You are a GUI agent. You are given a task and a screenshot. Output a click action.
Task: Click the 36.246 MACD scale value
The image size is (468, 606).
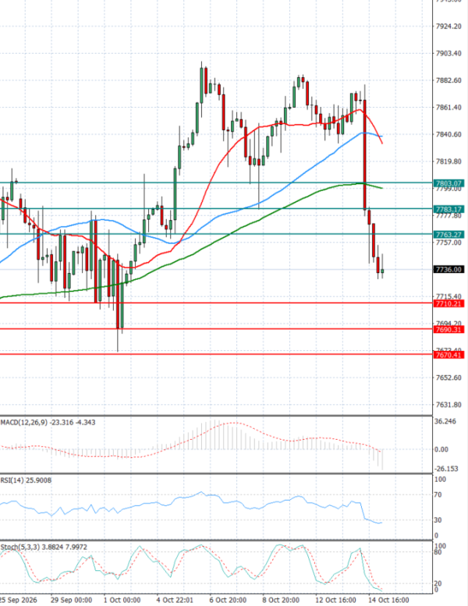tap(445, 421)
